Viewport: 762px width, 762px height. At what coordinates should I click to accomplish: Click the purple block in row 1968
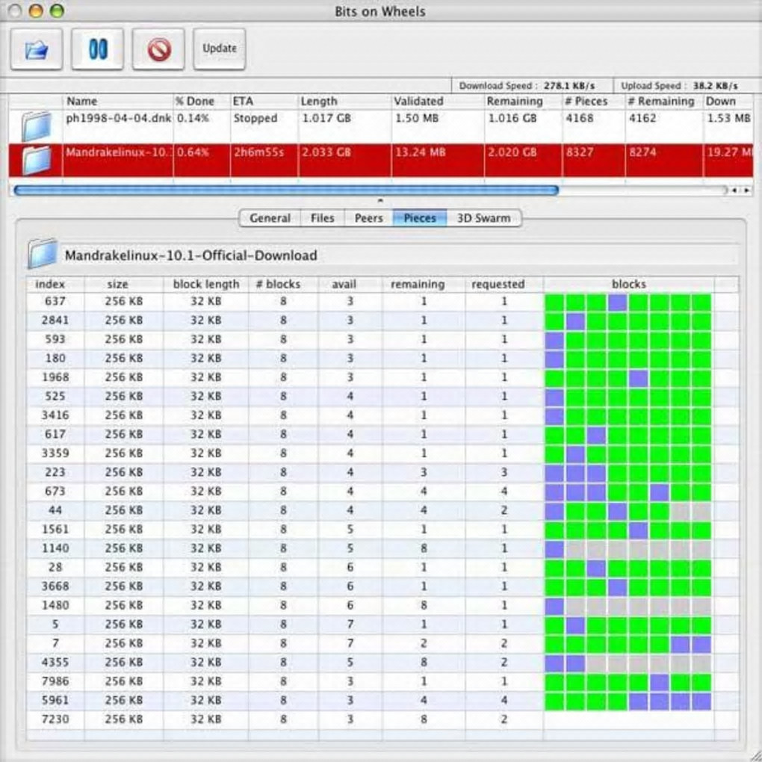(638, 378)
